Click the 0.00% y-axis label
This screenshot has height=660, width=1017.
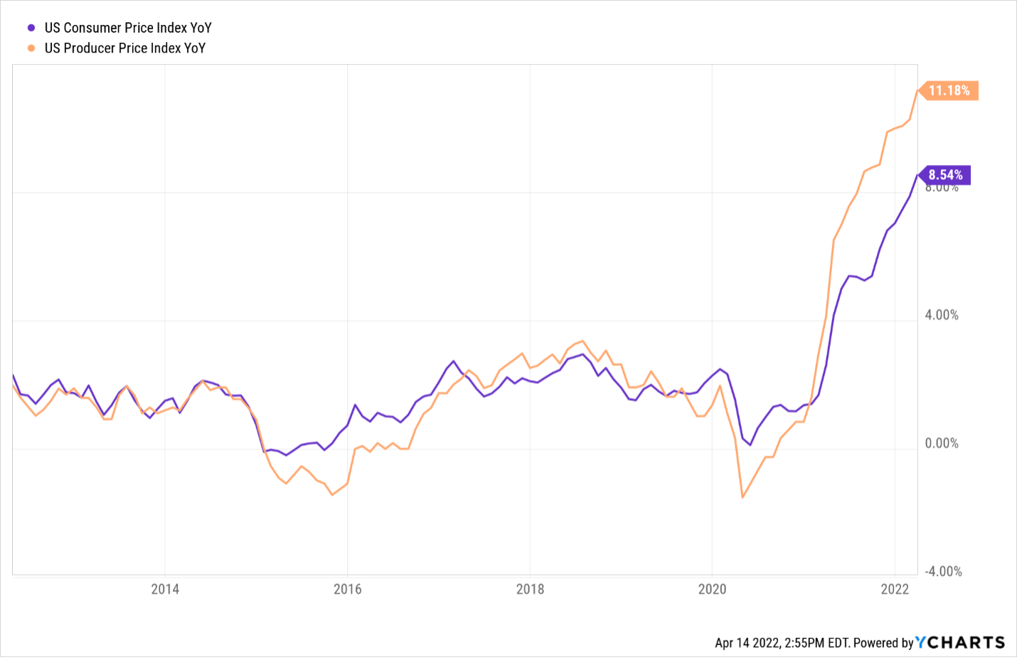point(942,443)
